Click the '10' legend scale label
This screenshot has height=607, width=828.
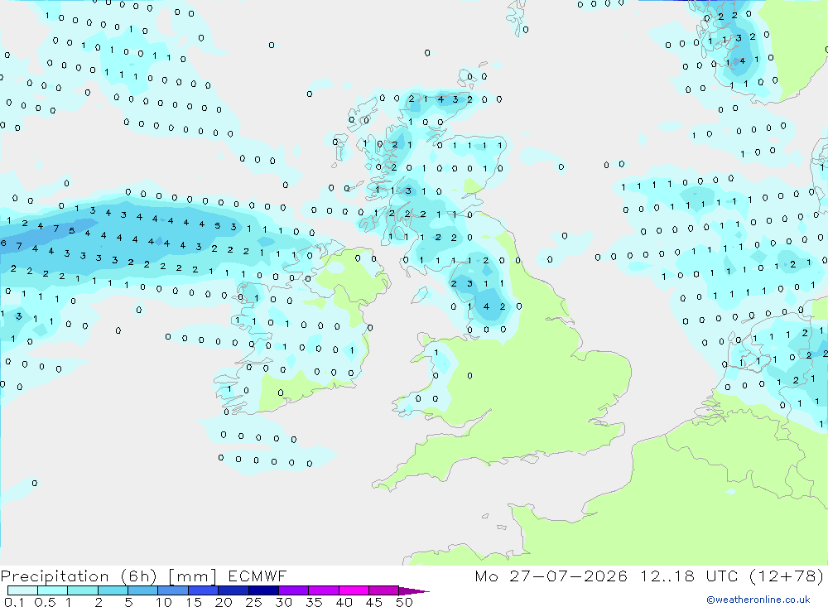click(x=164, y=602)
